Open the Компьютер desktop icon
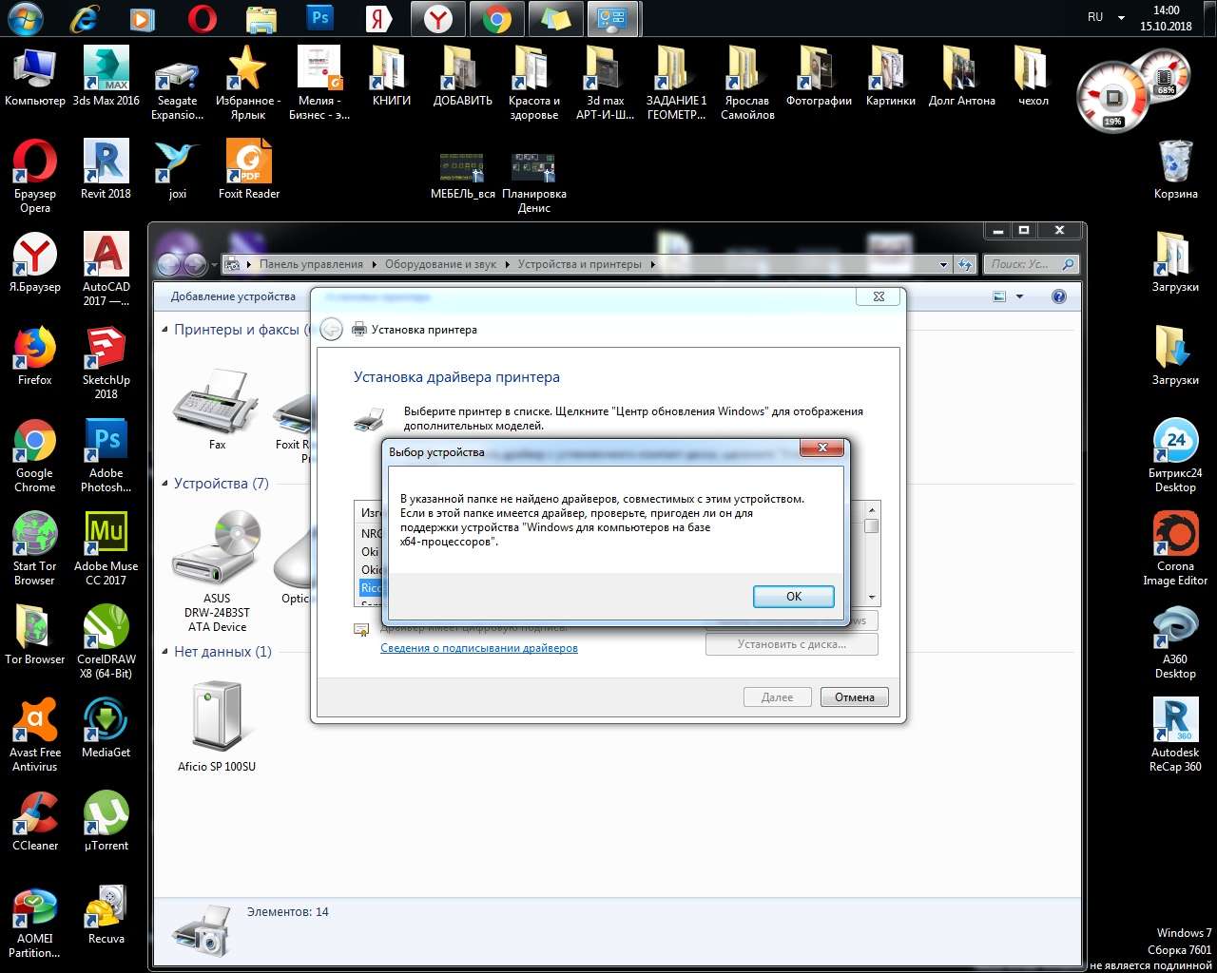Image resolution: width=1217 pixels, height=973 pixels. 35,78
